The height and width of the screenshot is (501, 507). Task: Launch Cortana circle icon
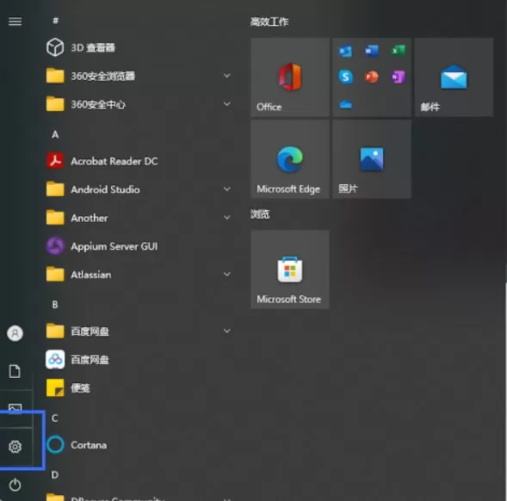55,445
